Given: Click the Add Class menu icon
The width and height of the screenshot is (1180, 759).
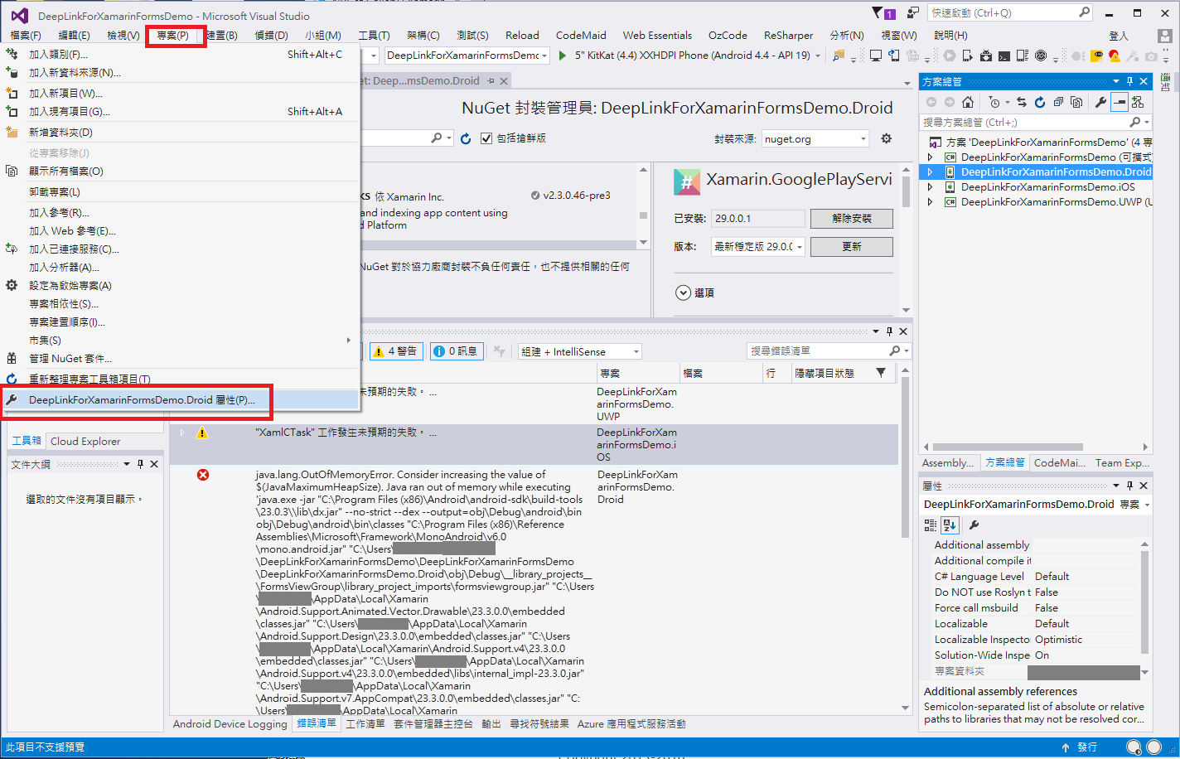Looking at the screenshot, I should 12,54.
